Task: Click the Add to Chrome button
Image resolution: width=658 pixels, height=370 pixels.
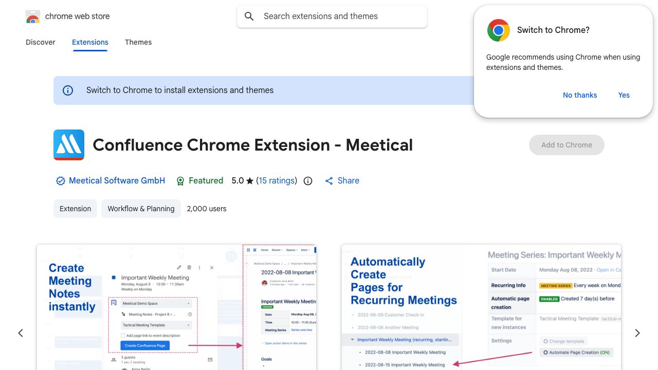Action: click(566, 145)
